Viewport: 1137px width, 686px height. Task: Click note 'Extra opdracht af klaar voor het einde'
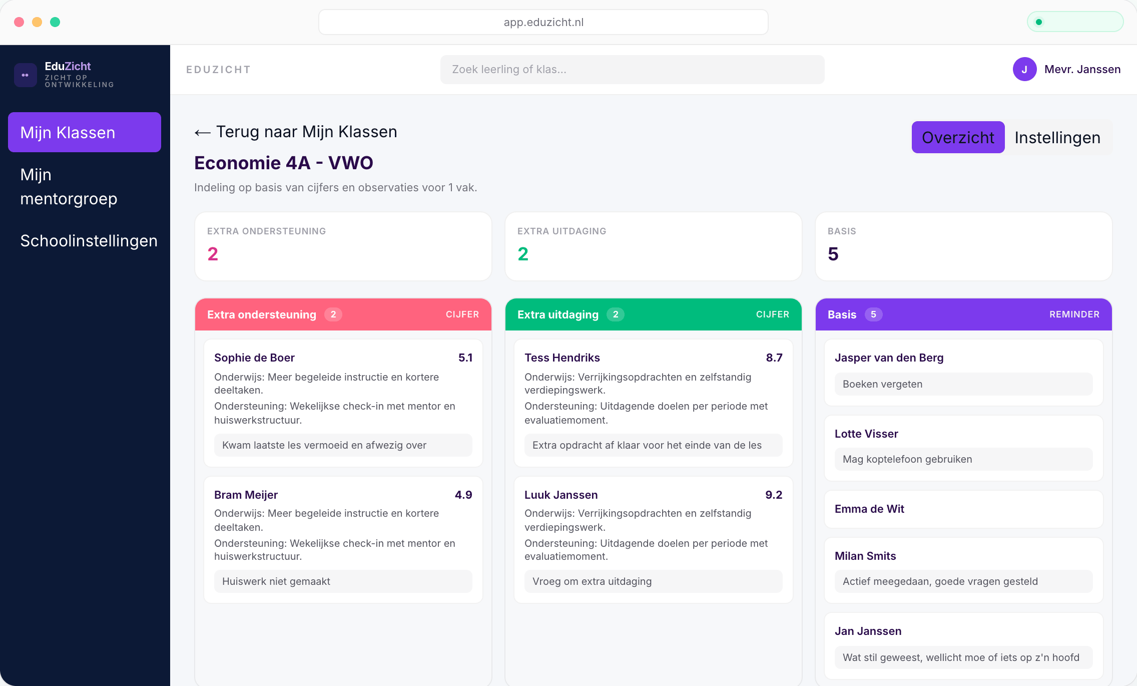(654, 445)
